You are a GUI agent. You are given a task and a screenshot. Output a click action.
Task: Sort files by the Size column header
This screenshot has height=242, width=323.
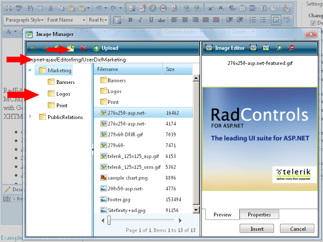178,69
